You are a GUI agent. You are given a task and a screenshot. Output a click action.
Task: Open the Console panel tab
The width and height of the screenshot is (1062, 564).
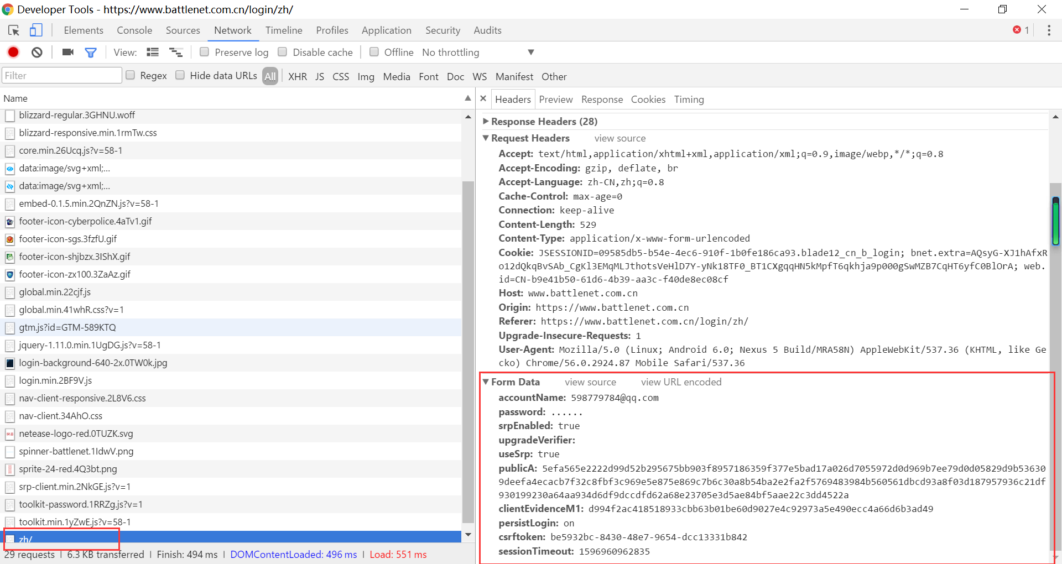134,30
